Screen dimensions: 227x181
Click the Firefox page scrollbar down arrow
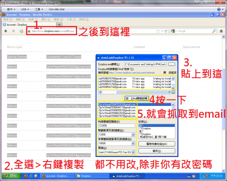click(223, 171)
